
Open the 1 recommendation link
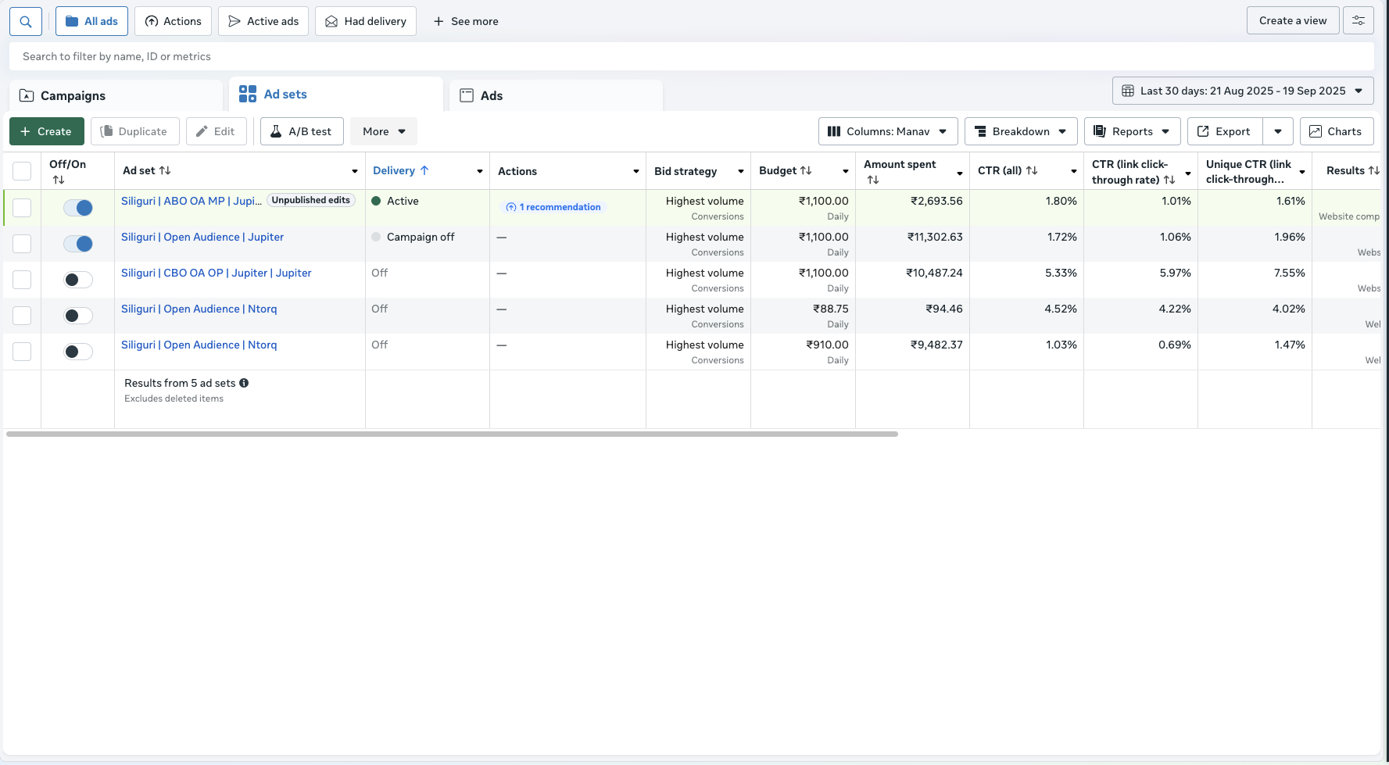[x=553, y=206]
